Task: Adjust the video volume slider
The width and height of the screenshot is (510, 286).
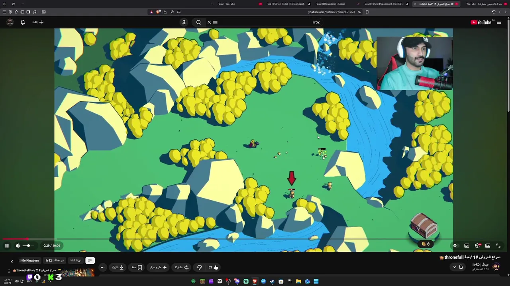Action: tap(28, 246)
